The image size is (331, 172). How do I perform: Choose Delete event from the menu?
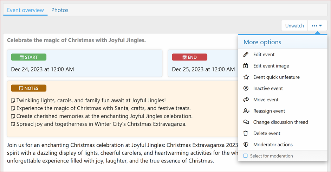(267, 133)
